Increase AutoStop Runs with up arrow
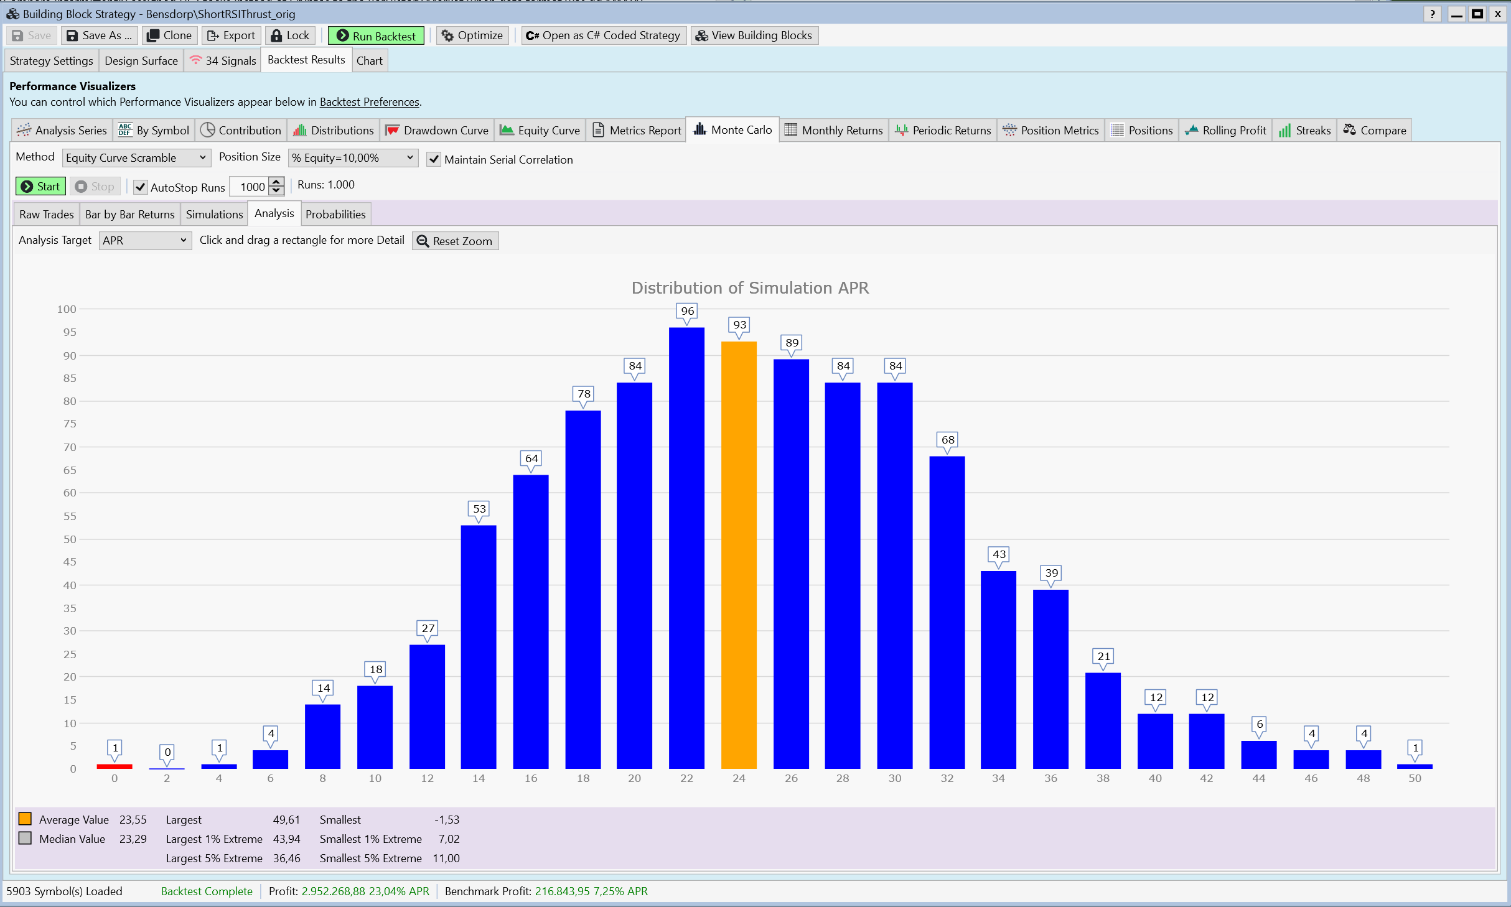 (277, 182)
